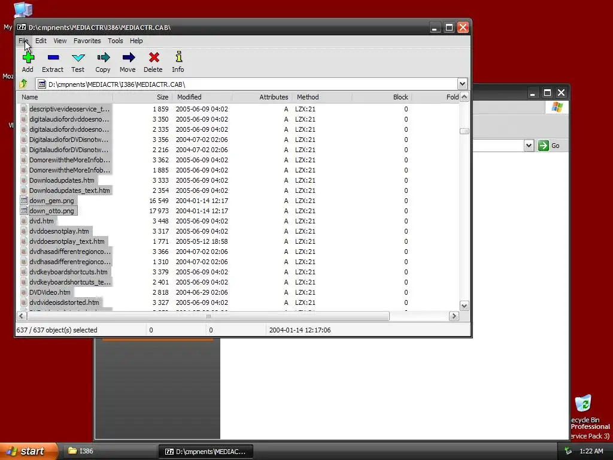This screenshot has width=613, height=460.
Task: Open the Tools menu
Action: pyautogui.click(x=116, y=41)
